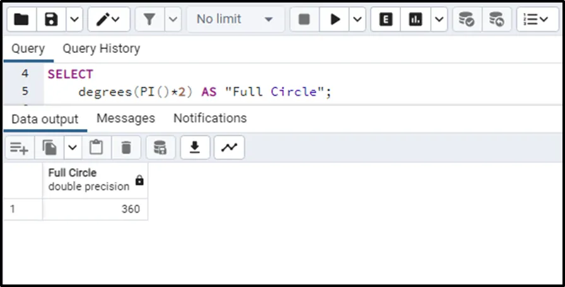This screenshot has height=287, width=565.
Task: Select the result cell containing 360
Action: tap(95, 210)
